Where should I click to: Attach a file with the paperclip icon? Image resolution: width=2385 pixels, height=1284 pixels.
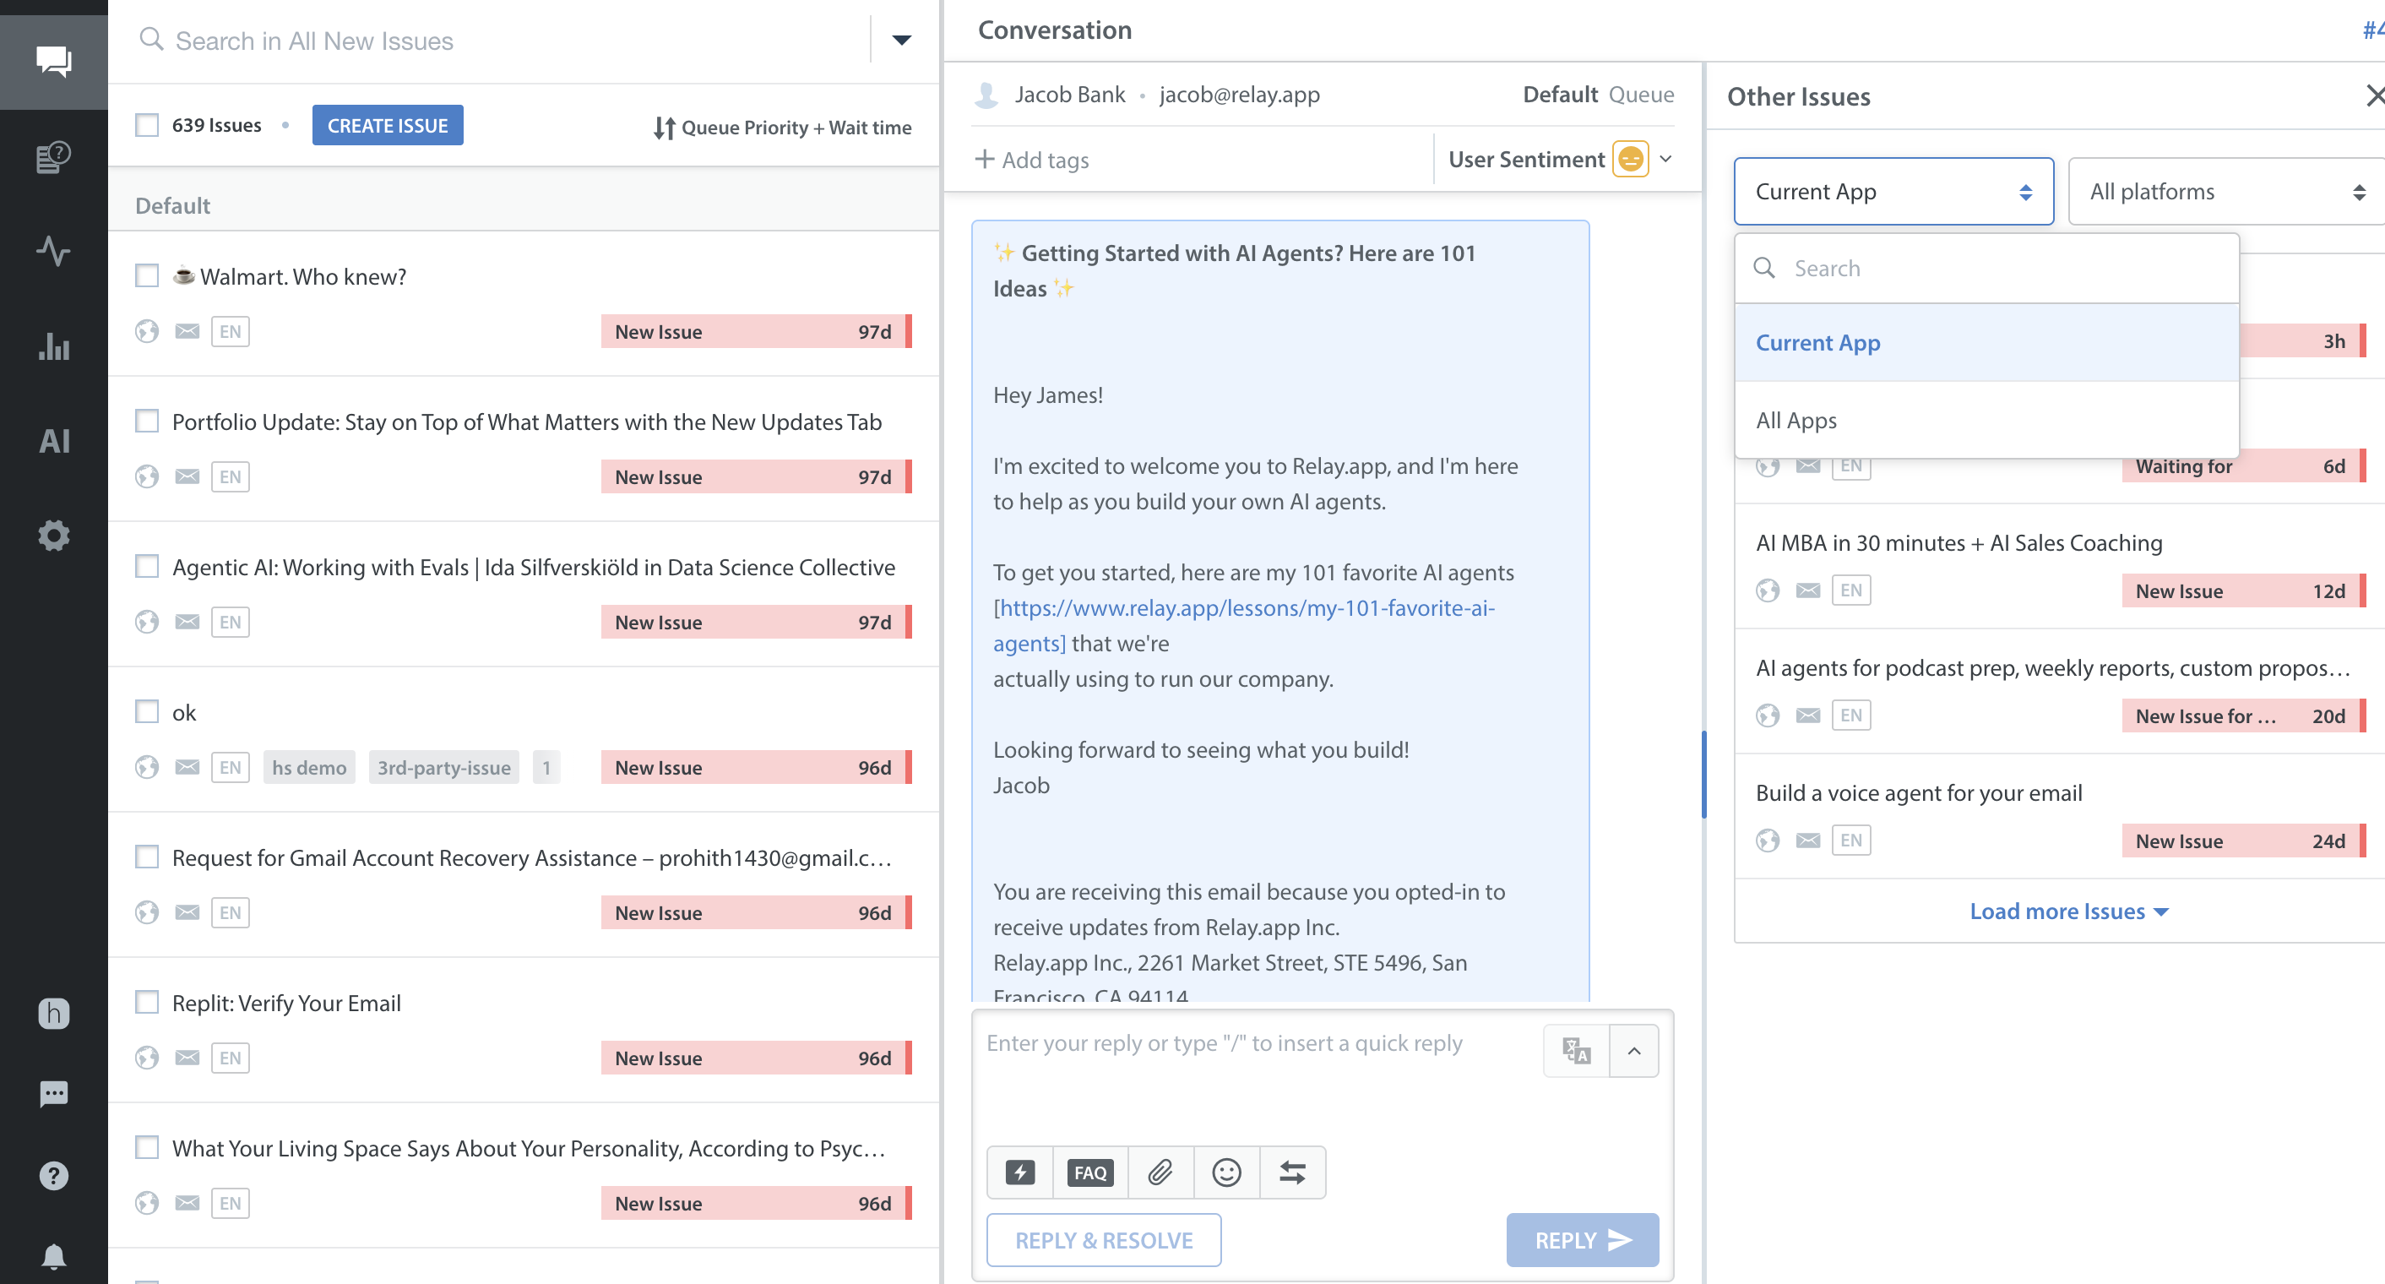(x=1160, y=1172)
